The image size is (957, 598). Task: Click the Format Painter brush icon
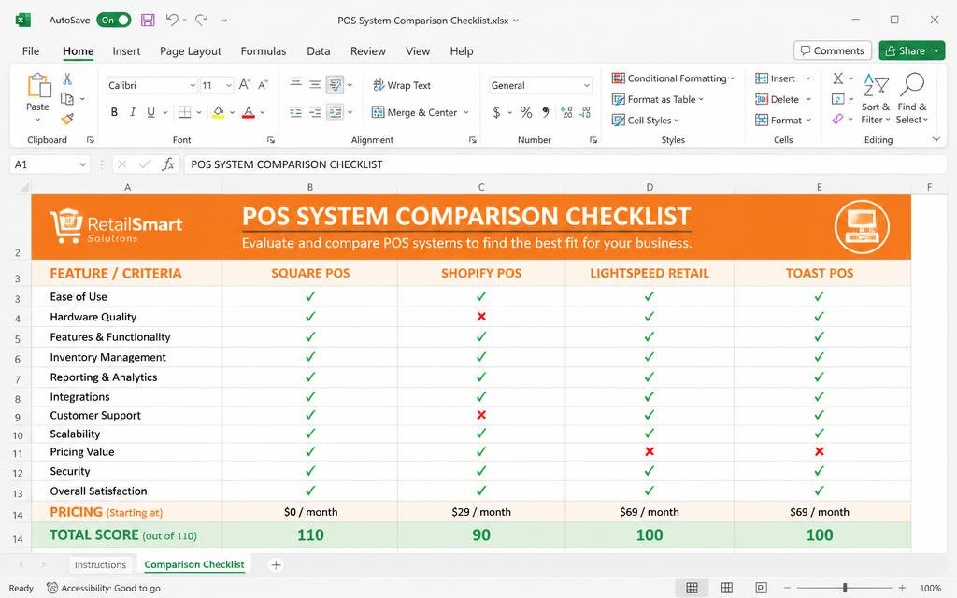[67, 119]
